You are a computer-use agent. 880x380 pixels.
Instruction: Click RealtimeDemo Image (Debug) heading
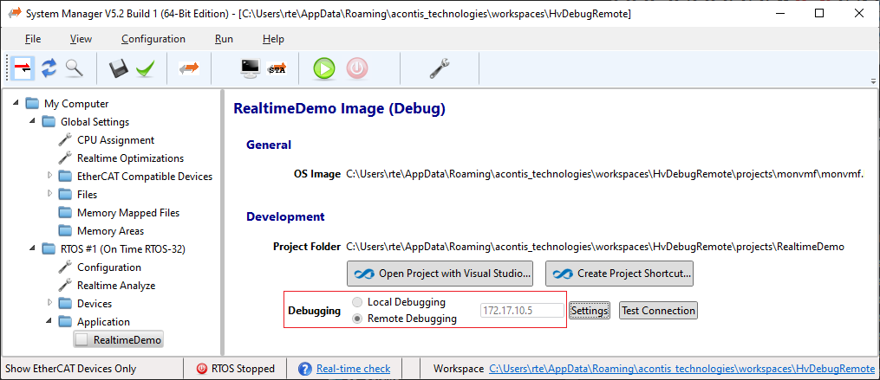point(339,109)
